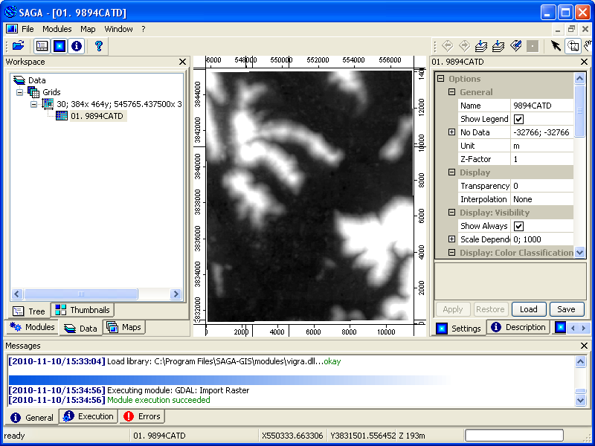Collapse Display: Color Classification section
The width and height of the screenshot is (595, 446).
click(451, 253)
